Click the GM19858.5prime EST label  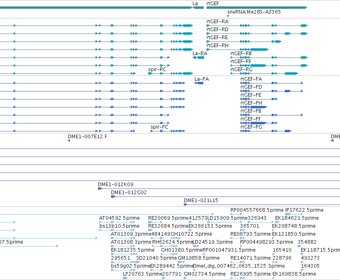199,258
